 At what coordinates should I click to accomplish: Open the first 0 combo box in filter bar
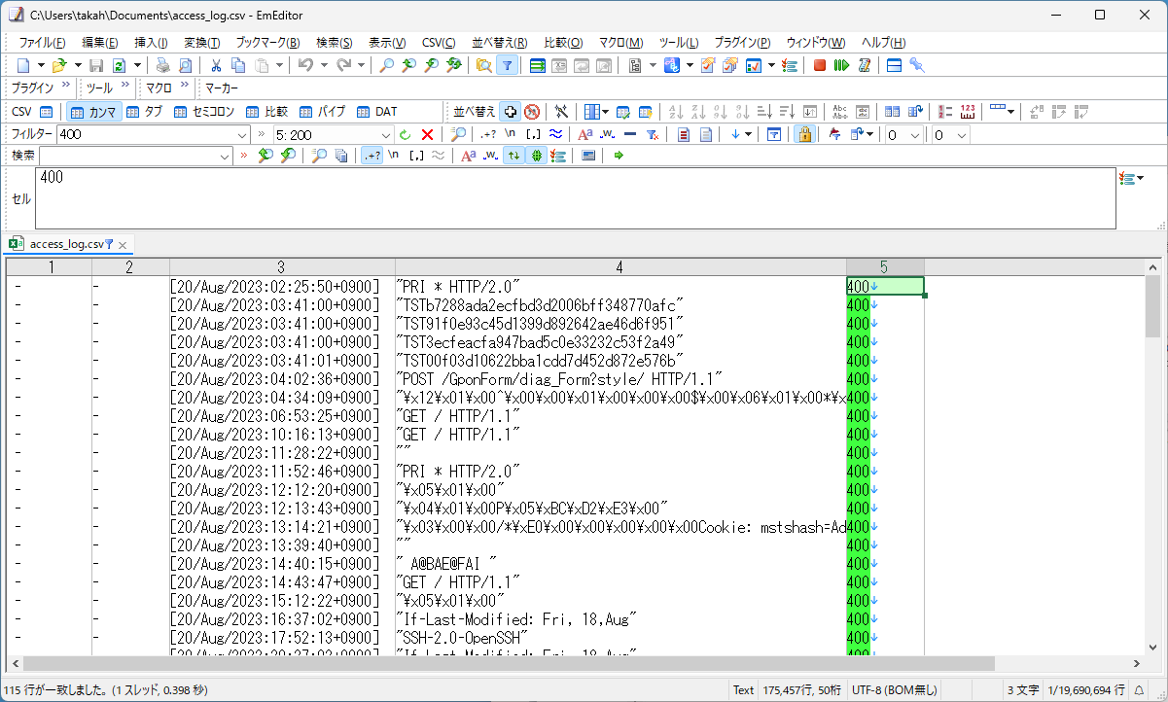point(903,134)
